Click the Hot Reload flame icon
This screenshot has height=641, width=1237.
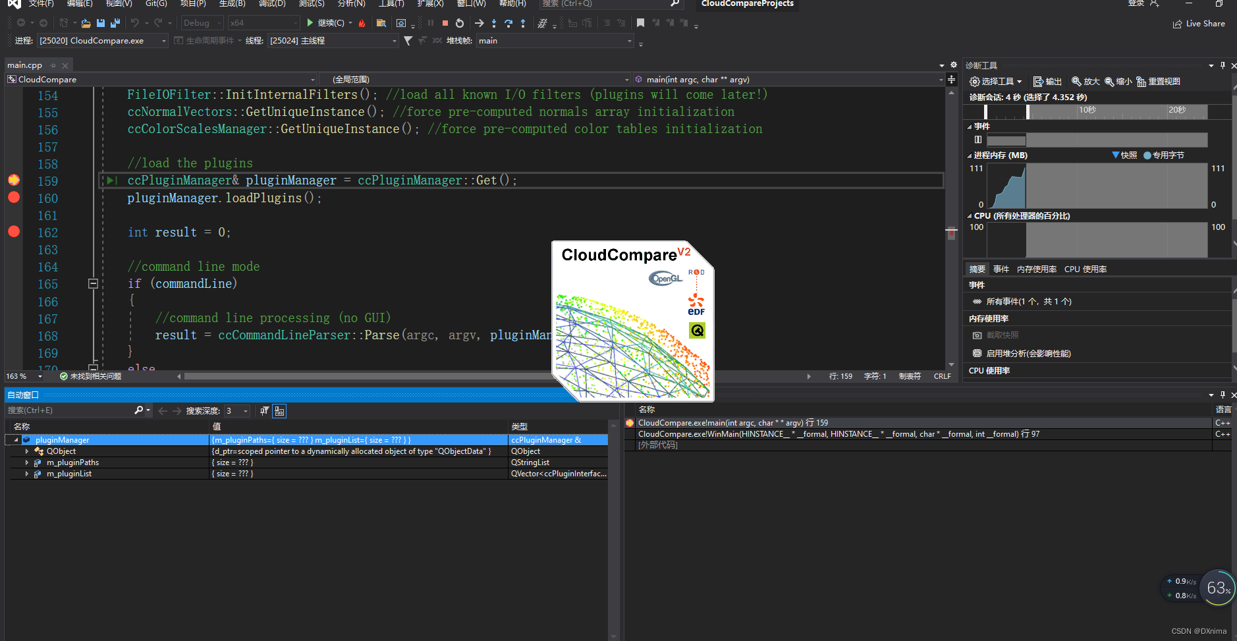click(362, 23)
